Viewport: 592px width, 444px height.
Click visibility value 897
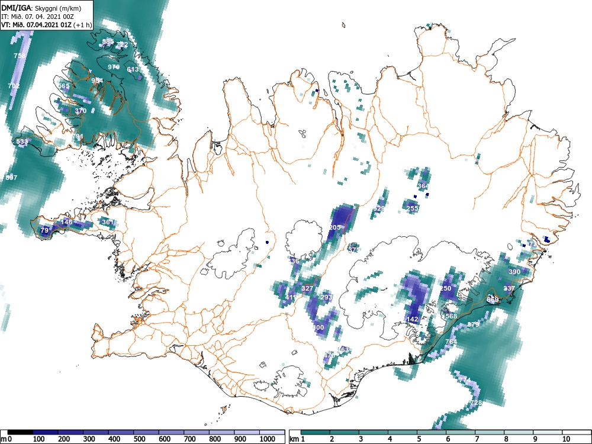coord(12,178)
